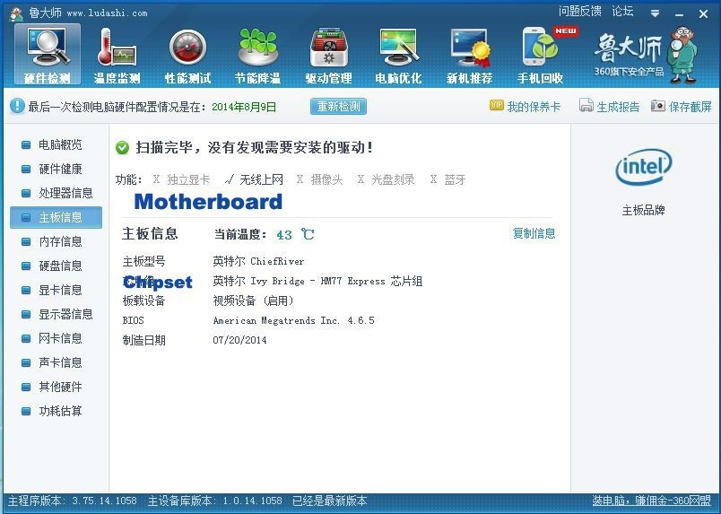Open the 温度监测 temperature monitor icon
Screen dimensions: 721x514
click(x=117, y=55)
